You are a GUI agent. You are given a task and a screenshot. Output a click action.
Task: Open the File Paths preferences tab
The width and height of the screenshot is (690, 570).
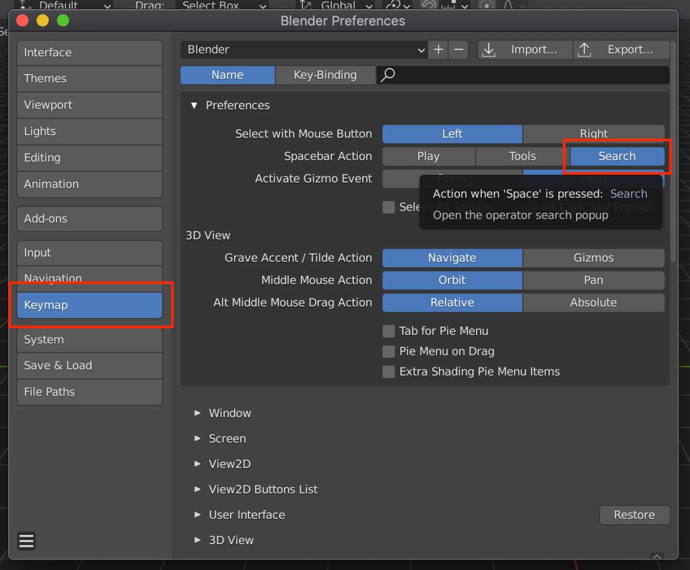click(x=90, y=392)
